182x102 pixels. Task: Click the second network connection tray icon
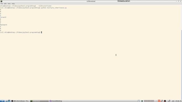(169, 101)
